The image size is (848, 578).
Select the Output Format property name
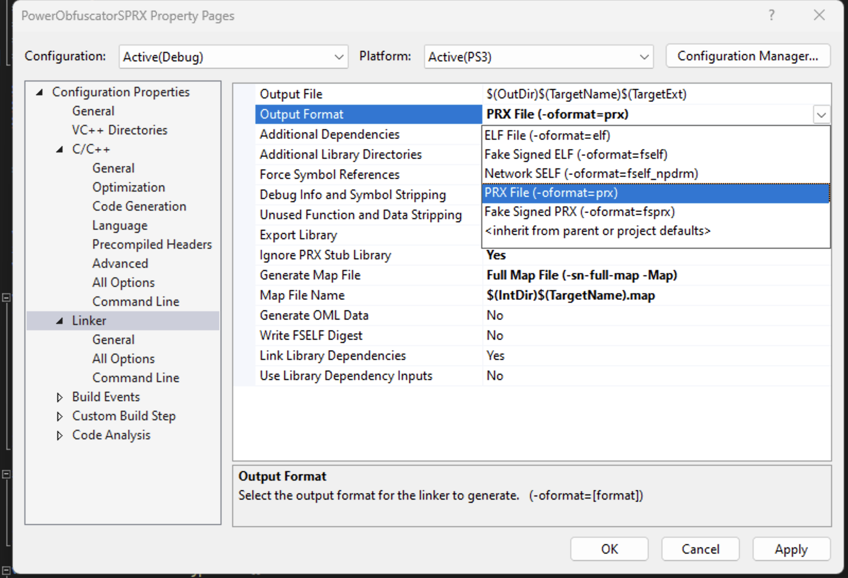coord(302,114)
